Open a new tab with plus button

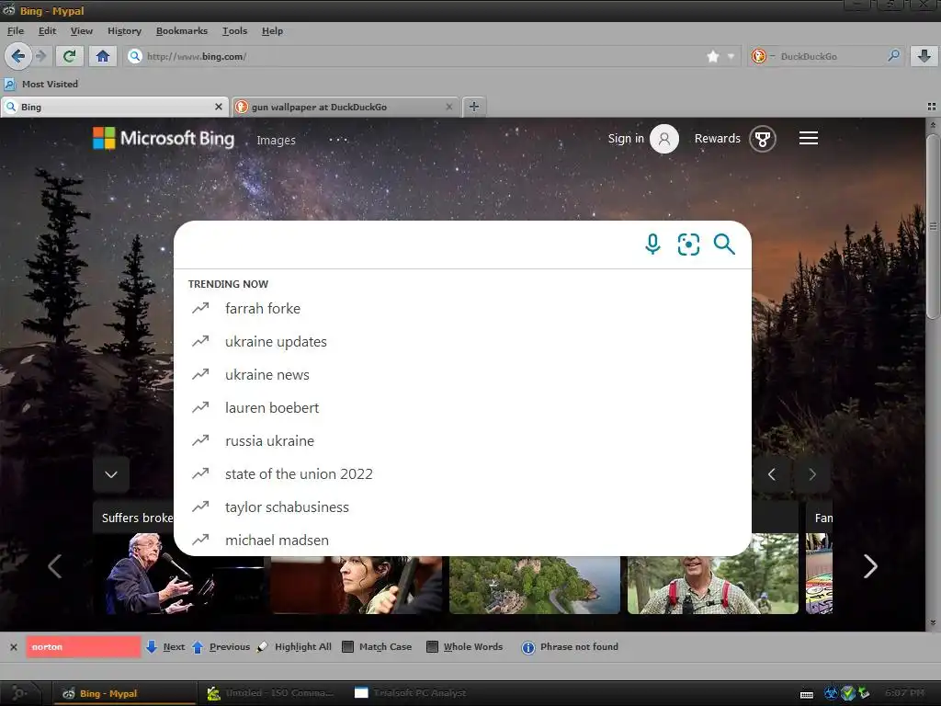click(473, 107)
